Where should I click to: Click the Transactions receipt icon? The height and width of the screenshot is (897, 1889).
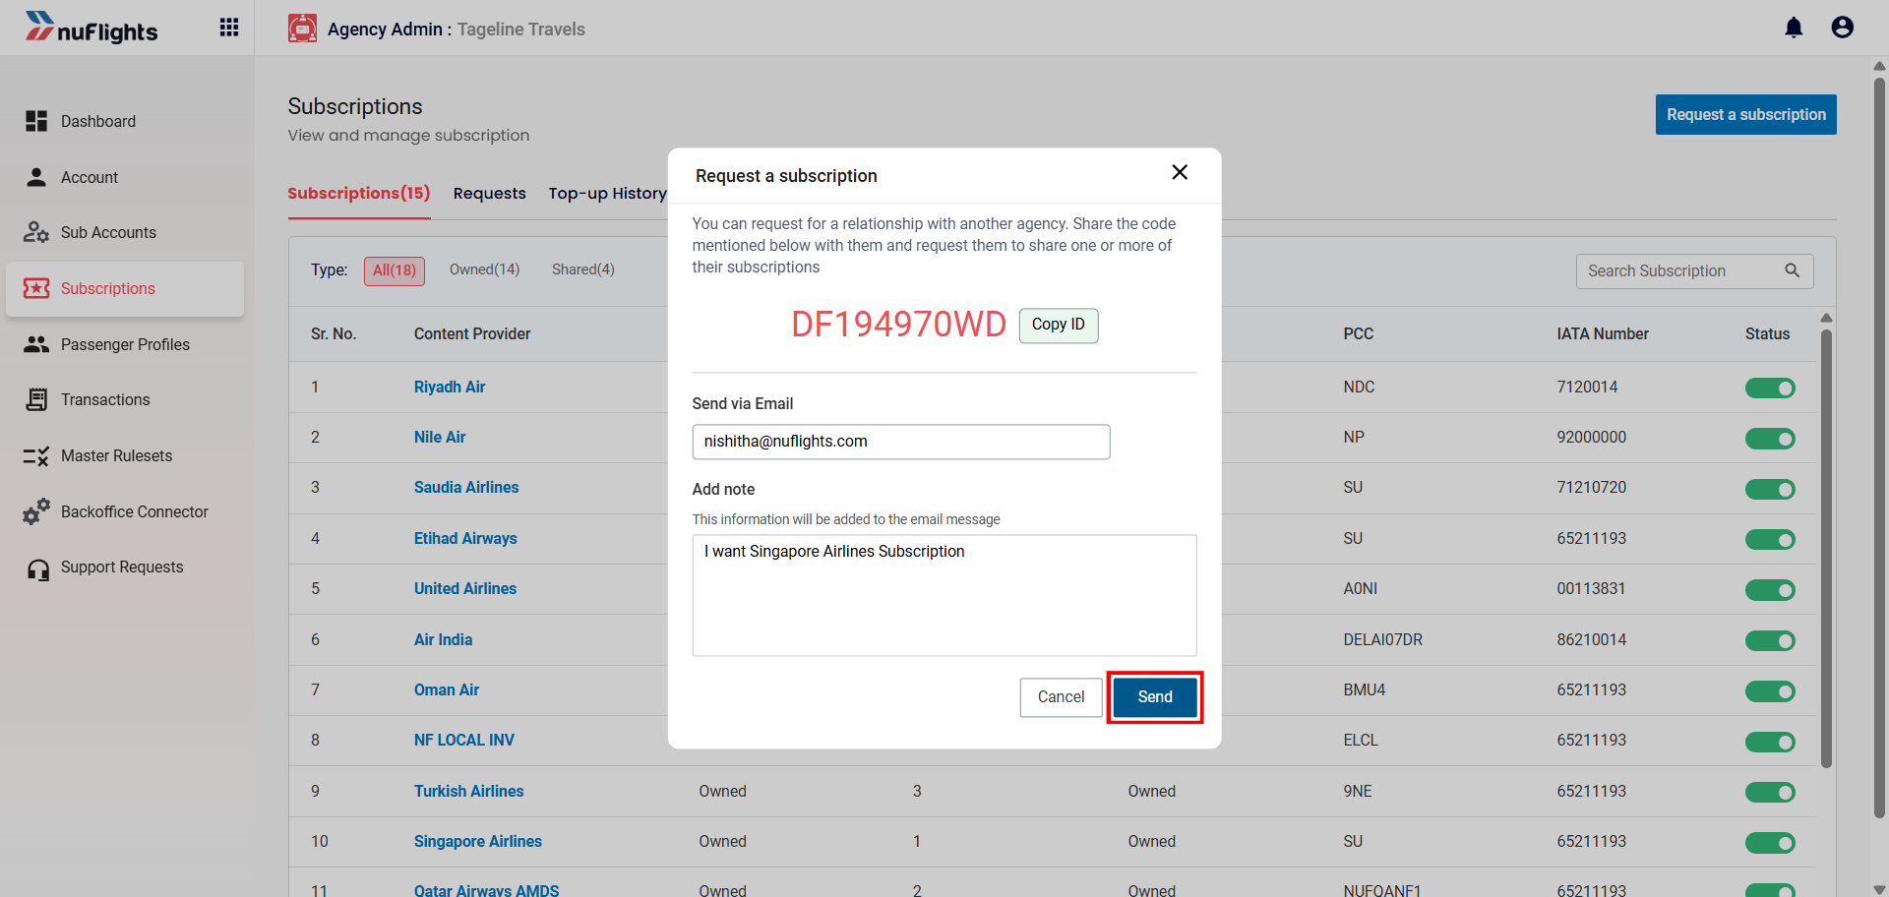[x=36, y=399]
